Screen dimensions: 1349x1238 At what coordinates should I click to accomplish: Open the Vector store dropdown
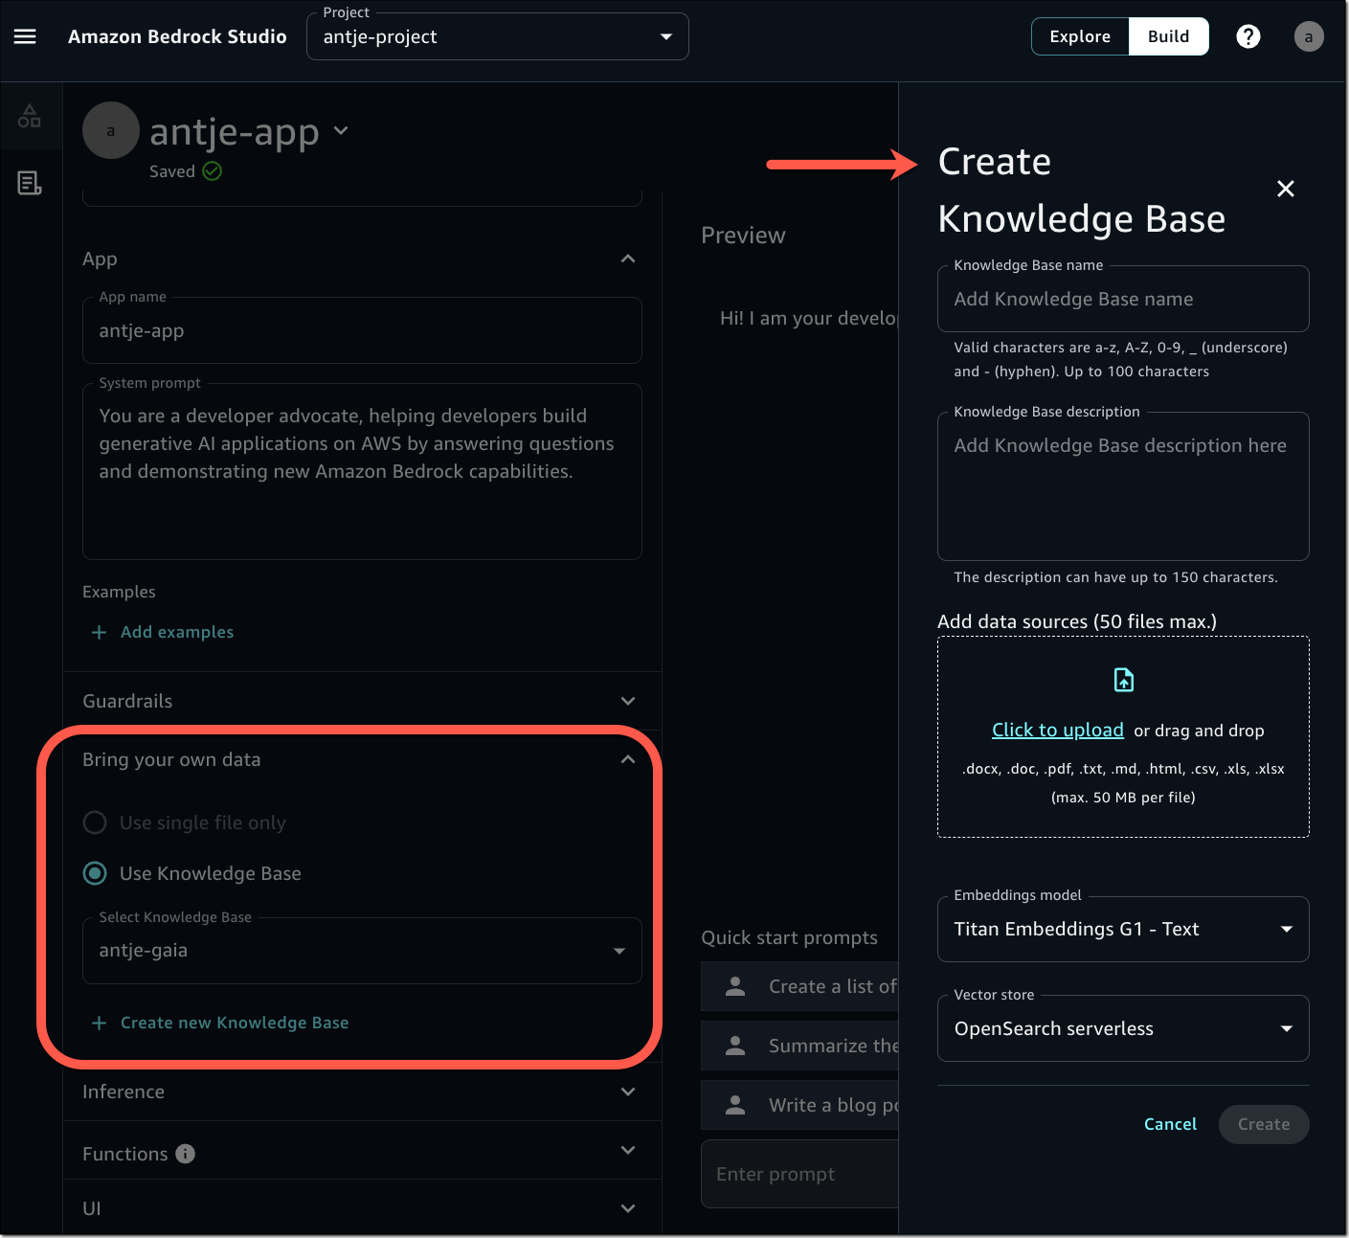coord(1123,1028)
